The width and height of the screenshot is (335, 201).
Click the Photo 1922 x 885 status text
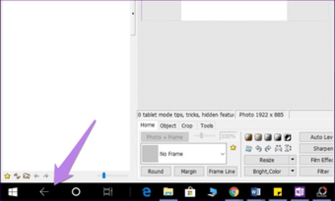[x=261, y=115]
